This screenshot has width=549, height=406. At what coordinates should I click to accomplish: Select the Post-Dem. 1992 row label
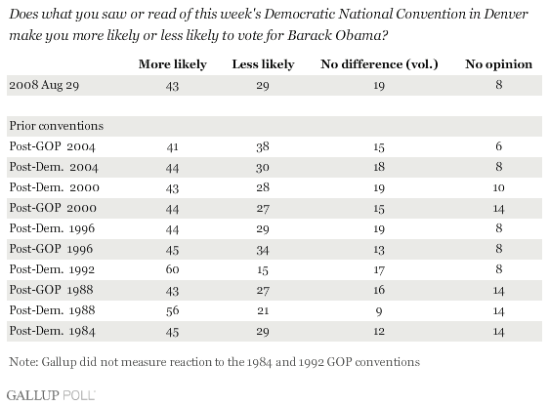(52, 269)
